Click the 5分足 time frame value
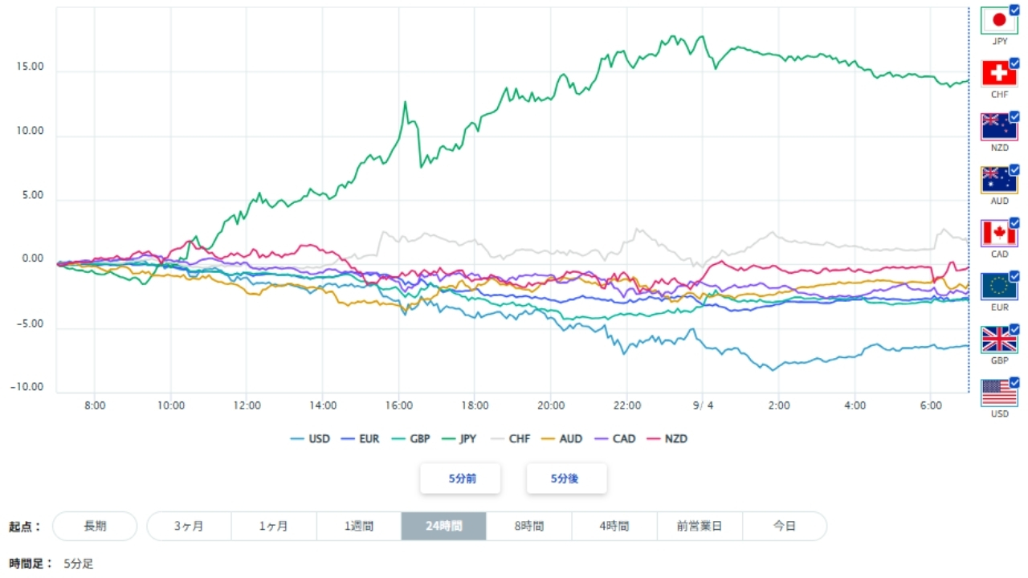This screenshot has height=578, width=1028. point(79,564)
